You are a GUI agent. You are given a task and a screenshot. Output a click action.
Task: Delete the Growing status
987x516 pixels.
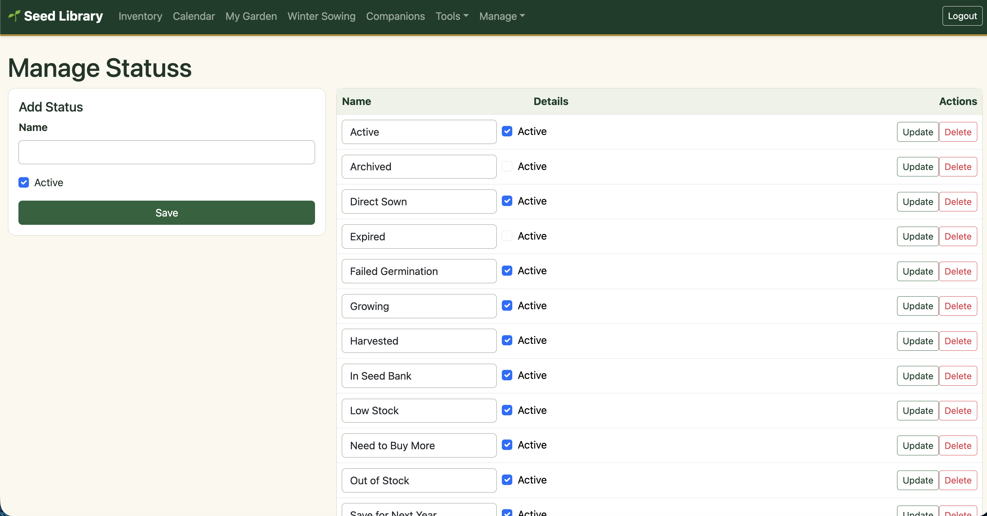(x=957, y=306)
